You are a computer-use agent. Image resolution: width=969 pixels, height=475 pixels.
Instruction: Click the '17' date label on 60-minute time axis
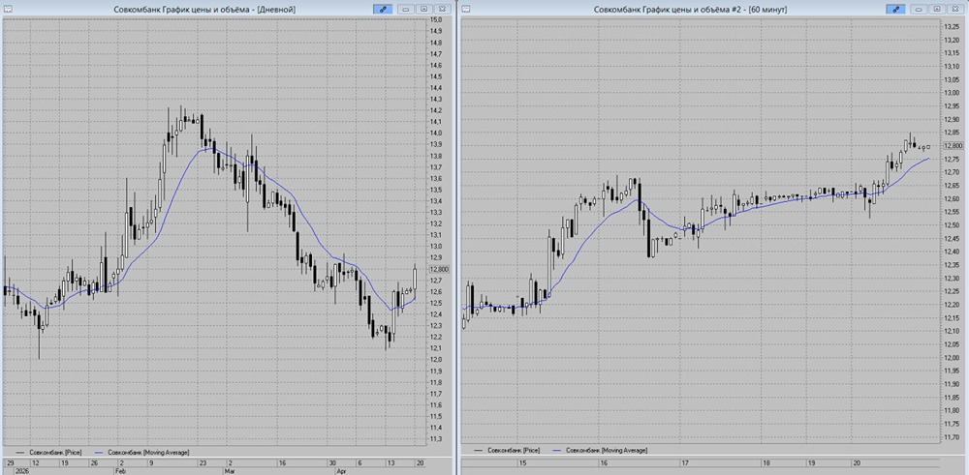pos(685,462)
